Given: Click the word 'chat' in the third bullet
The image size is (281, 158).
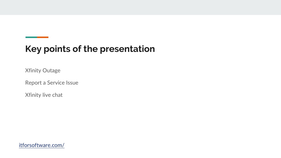Looking at the screenshot, I should tap(57, 95).
